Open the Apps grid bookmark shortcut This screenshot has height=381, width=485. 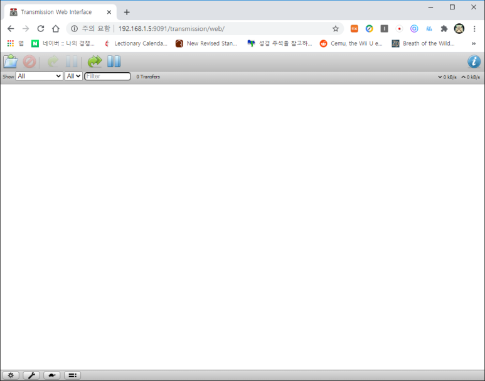[15, 43]
